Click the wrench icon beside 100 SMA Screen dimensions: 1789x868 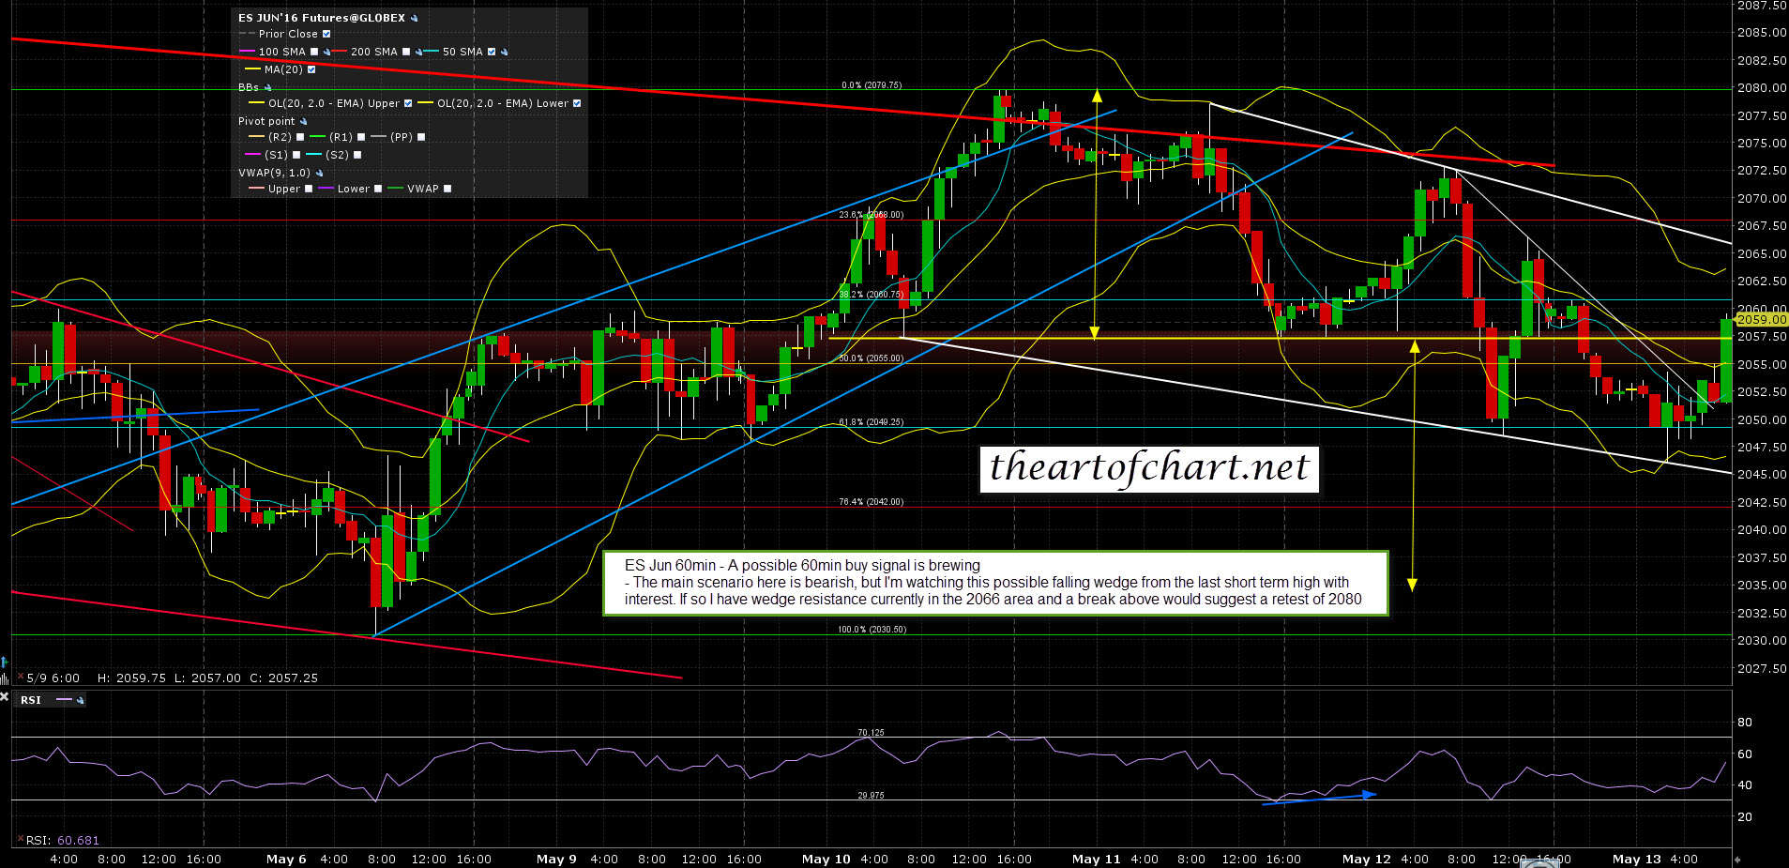(326, 53)
